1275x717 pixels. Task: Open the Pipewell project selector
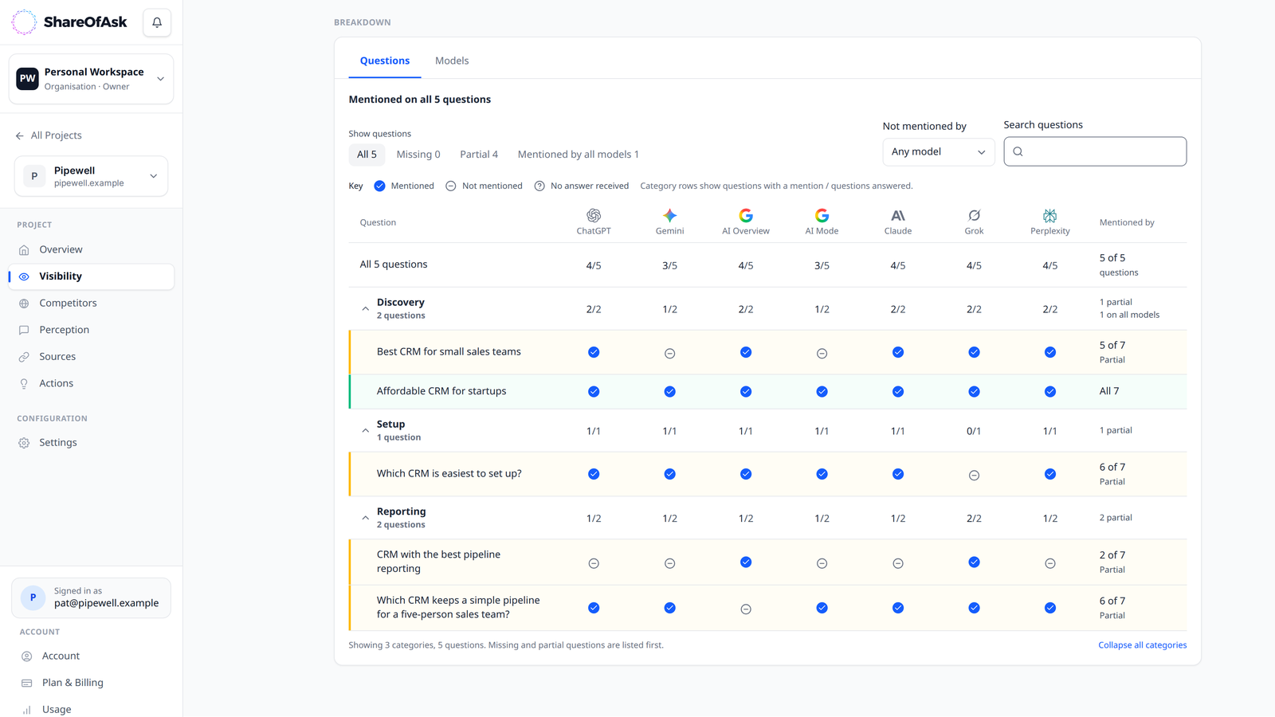(x=91, y=176)
